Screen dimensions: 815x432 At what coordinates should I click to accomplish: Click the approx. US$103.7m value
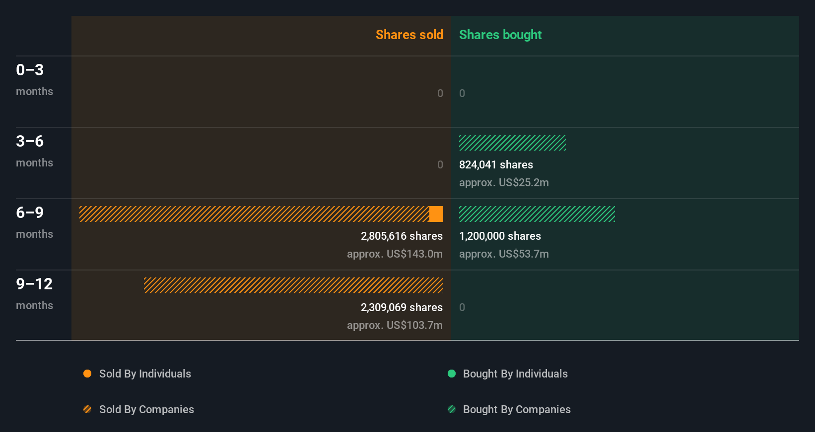395,325
